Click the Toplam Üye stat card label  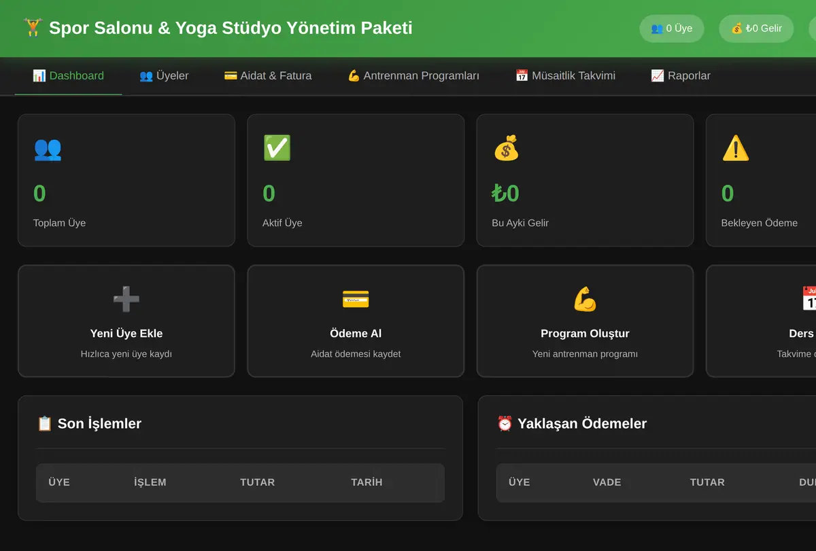click(59, 223)
